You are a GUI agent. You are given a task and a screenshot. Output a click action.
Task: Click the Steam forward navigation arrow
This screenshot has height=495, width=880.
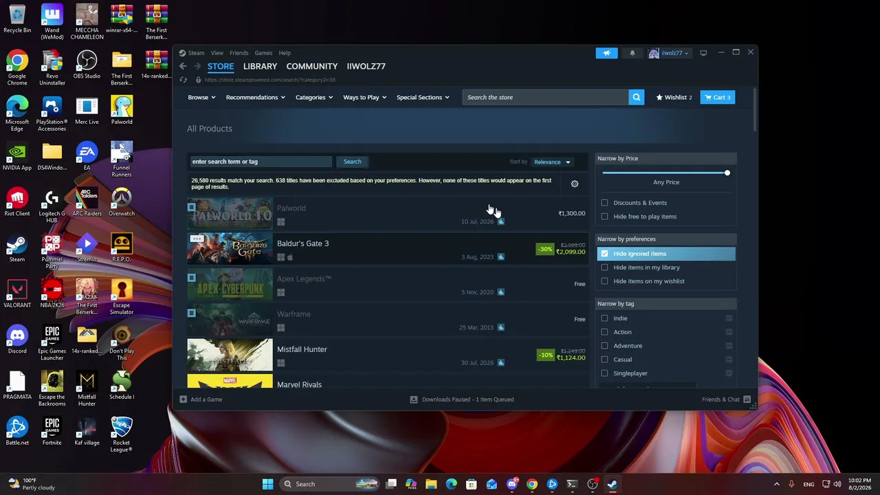[197, 66]
